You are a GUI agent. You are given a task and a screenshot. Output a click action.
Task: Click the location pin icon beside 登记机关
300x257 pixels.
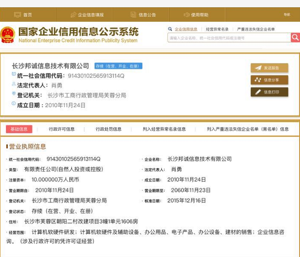point(14,94)
